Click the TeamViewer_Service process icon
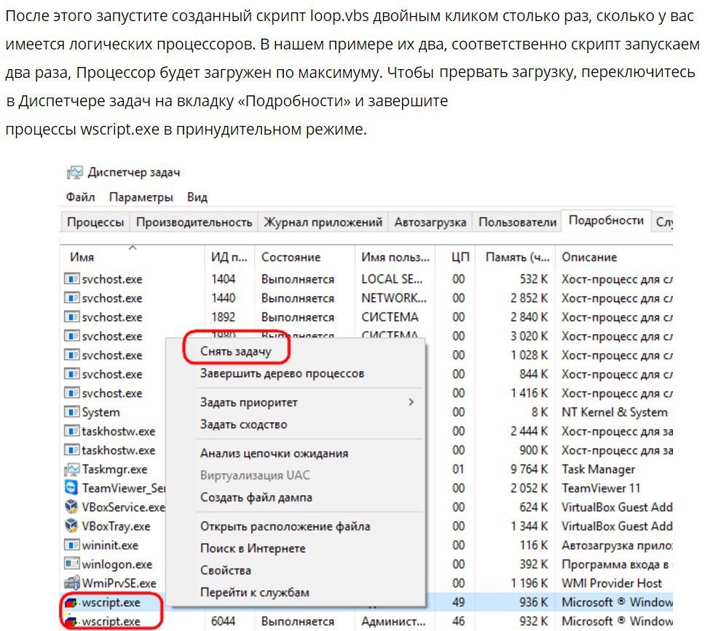 coord(72,488)
